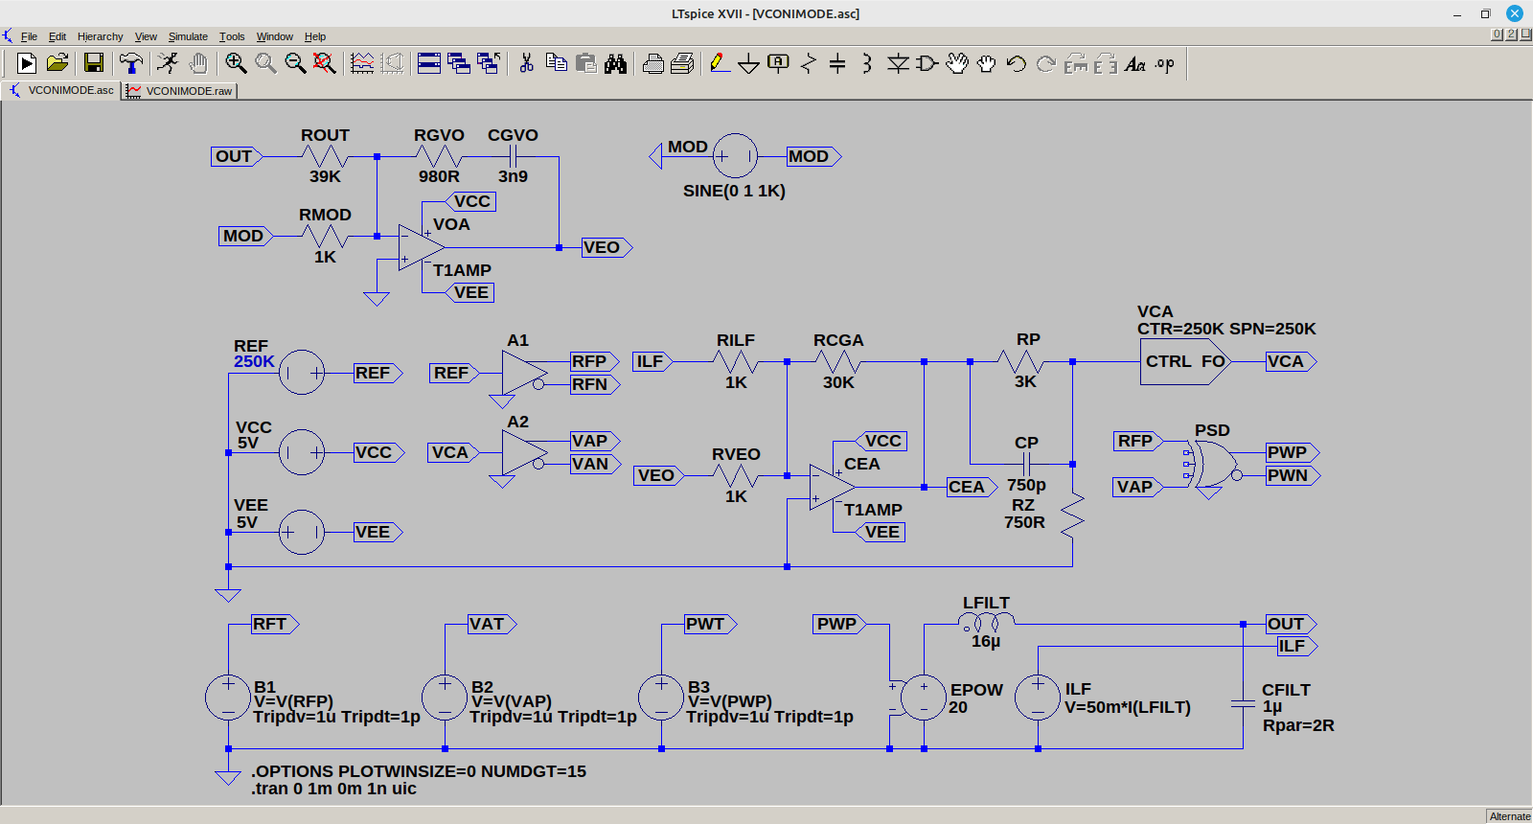
Task: Click the Print Setup icon
Action: point(653,63)
